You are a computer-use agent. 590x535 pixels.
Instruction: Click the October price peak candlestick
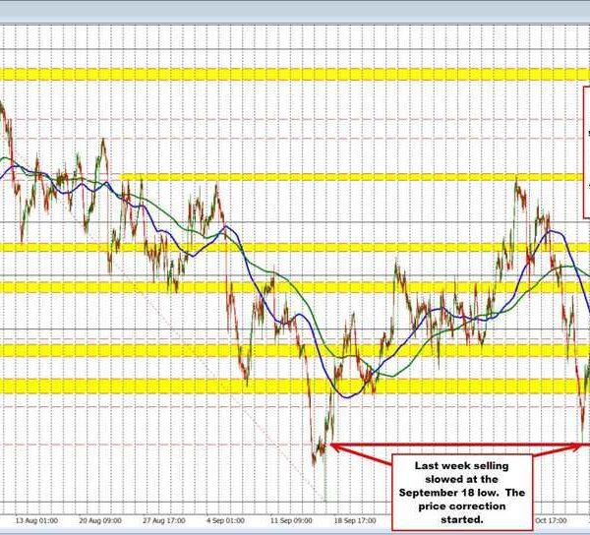click(x=516, y=184)
